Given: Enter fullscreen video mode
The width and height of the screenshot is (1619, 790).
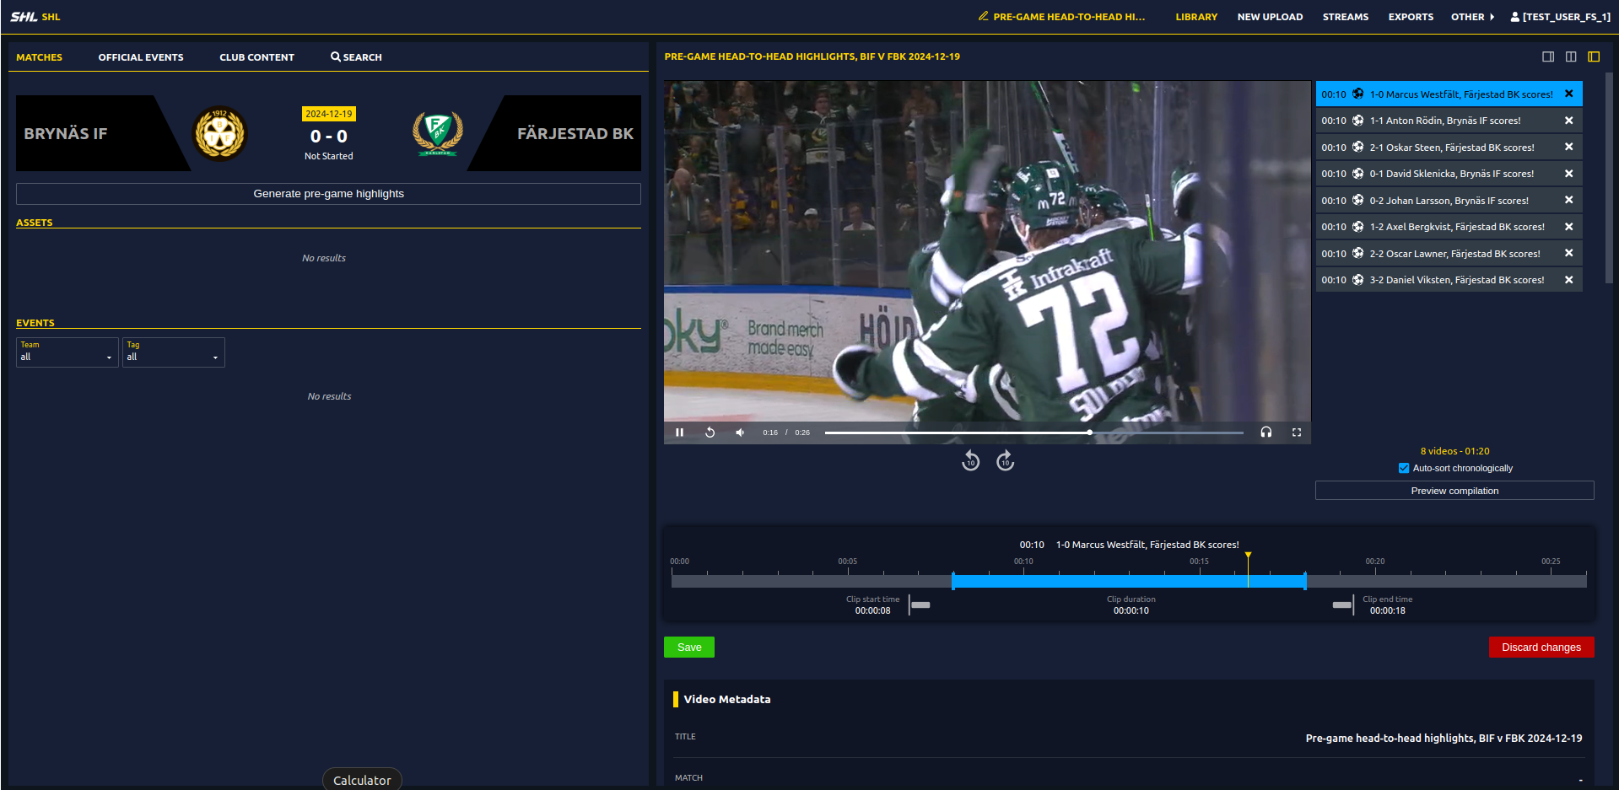Looking at the screenshot, I should (x=1296, y=433).
